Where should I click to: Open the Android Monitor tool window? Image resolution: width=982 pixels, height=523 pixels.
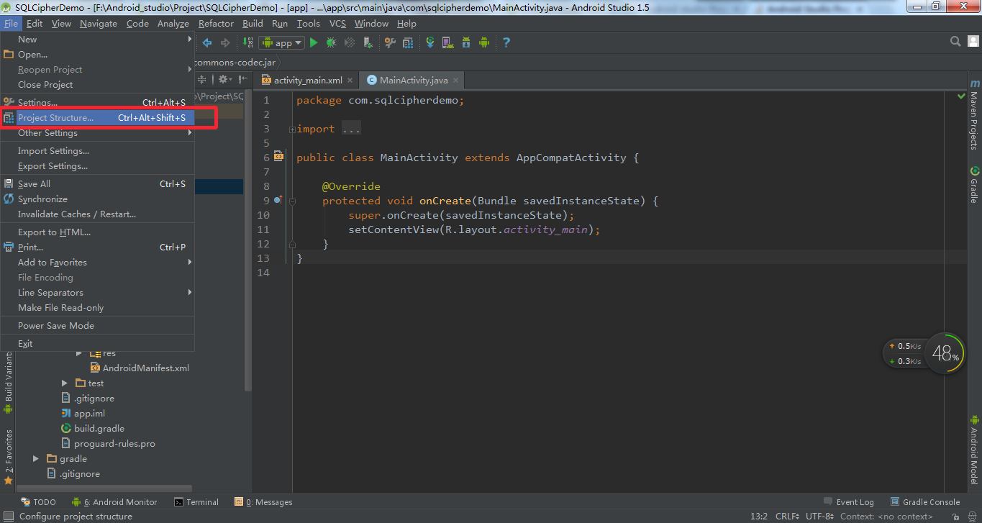click(114, 502)
